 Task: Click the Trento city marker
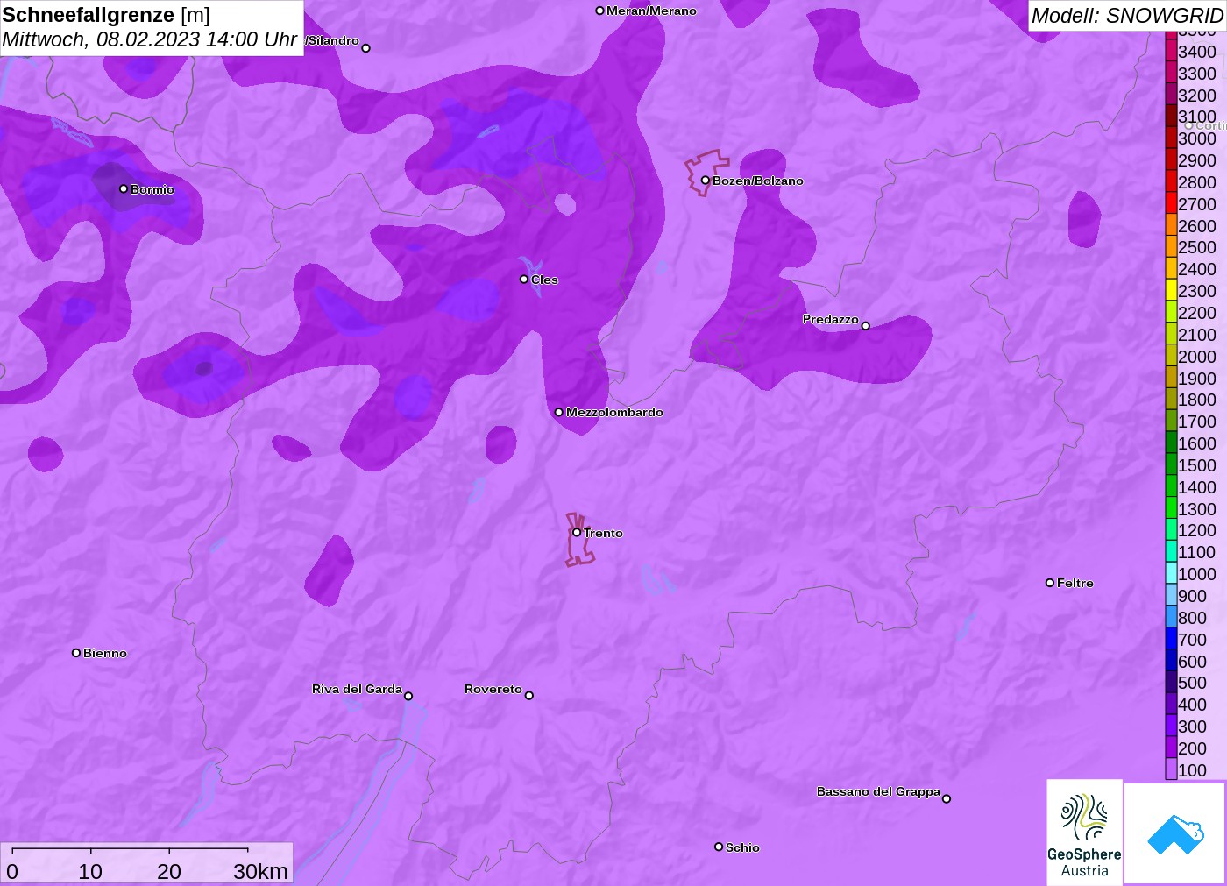point(577,532)
